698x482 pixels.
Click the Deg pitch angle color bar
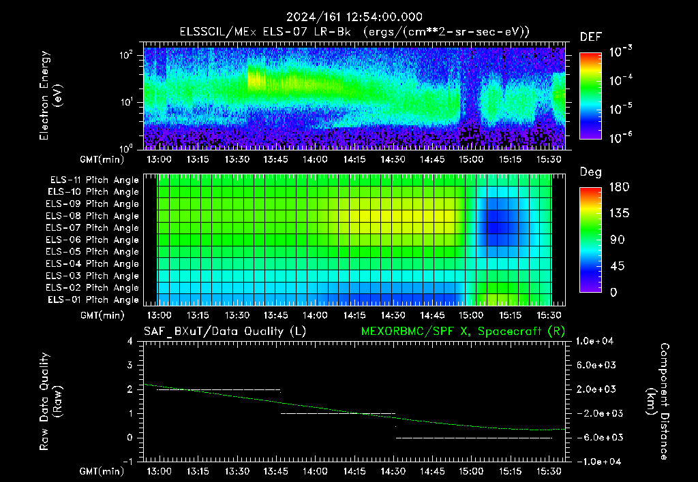[591, 240]
